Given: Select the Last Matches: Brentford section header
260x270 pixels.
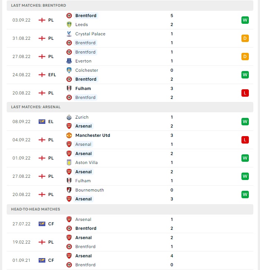Looking at the screenshot, I should pyautogui.click(x=130, y=5).
